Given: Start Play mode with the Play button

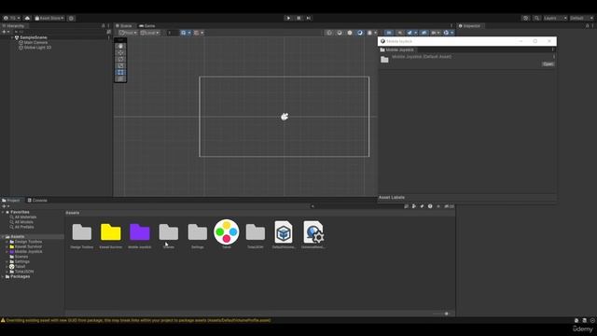Looking at the screenshot, I should (288, 18).
